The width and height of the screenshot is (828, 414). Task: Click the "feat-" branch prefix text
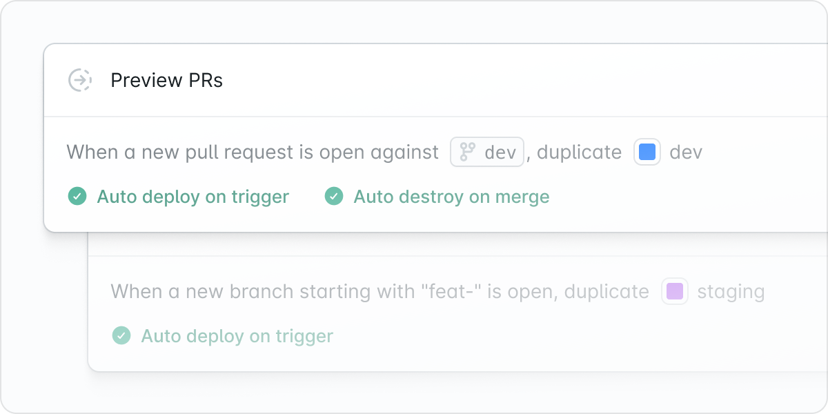[451, 291]
